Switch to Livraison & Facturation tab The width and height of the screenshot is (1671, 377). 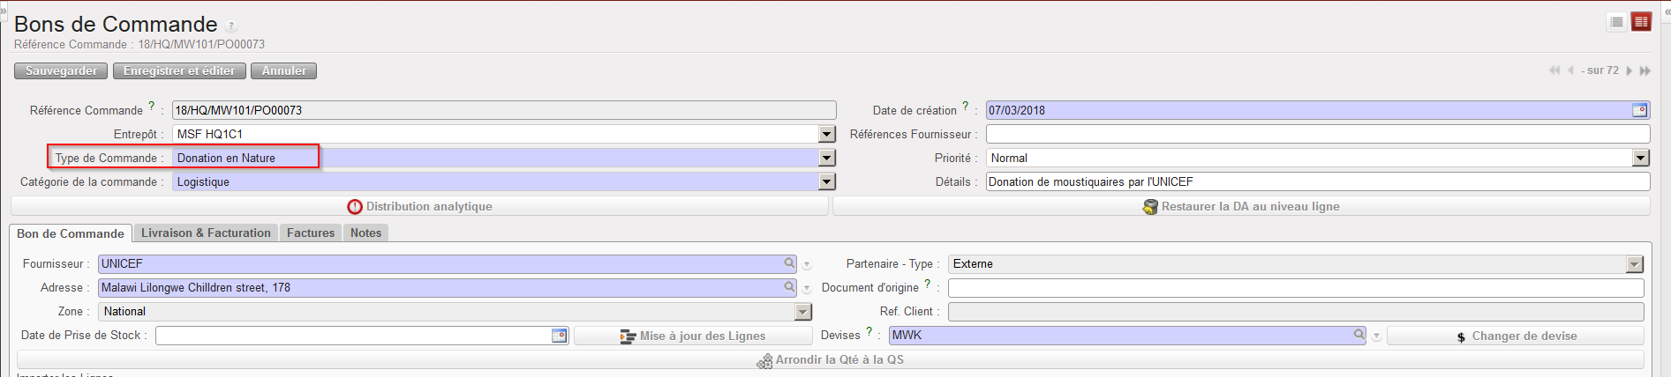206,233
